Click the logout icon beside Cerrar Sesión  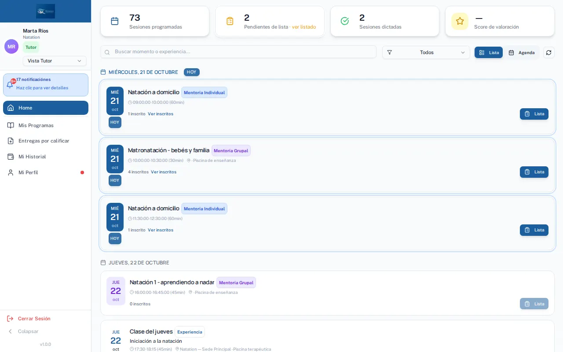pyautogui.click(x=10, y=319)
